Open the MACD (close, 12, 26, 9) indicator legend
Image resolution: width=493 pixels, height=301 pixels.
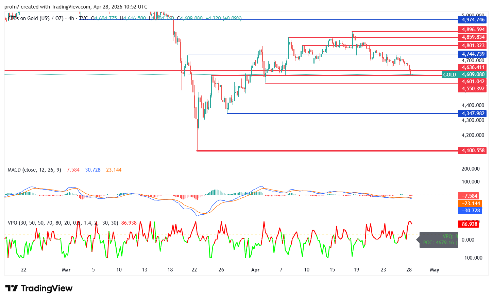click(34, 170)
